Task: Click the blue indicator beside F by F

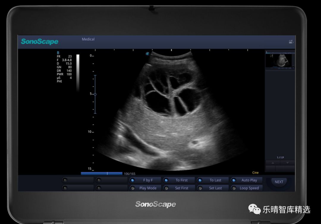Action: (x=133, y=180)
